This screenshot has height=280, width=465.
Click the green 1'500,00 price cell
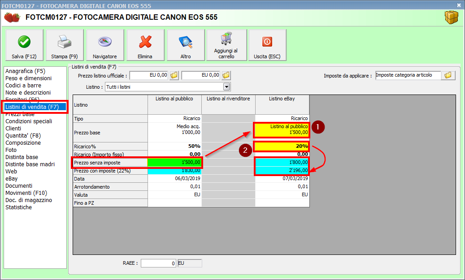click(174, 162)
